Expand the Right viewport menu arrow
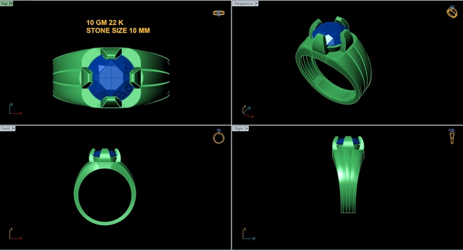 pyautogui.click(x=247, y=128)
